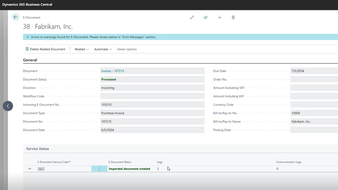The width and height of the screenshot is (338, 190).
Task: Open the Invoice - 107215 link
Action: [113, 71]
